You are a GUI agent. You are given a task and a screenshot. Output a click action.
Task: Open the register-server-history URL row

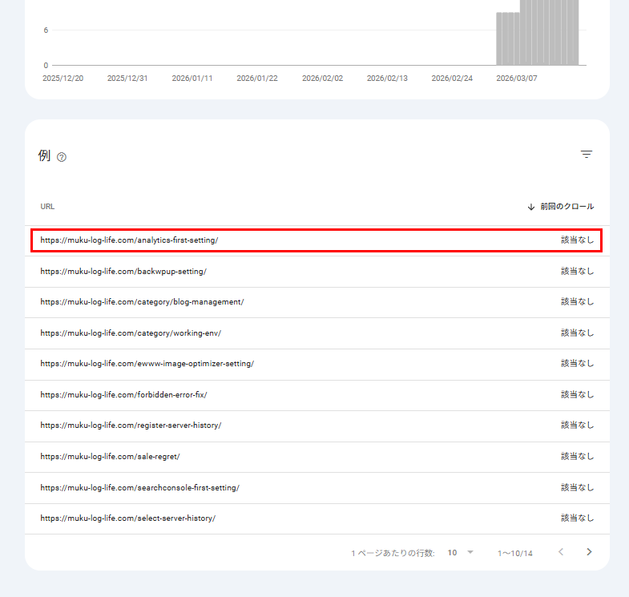coord(131,426)
